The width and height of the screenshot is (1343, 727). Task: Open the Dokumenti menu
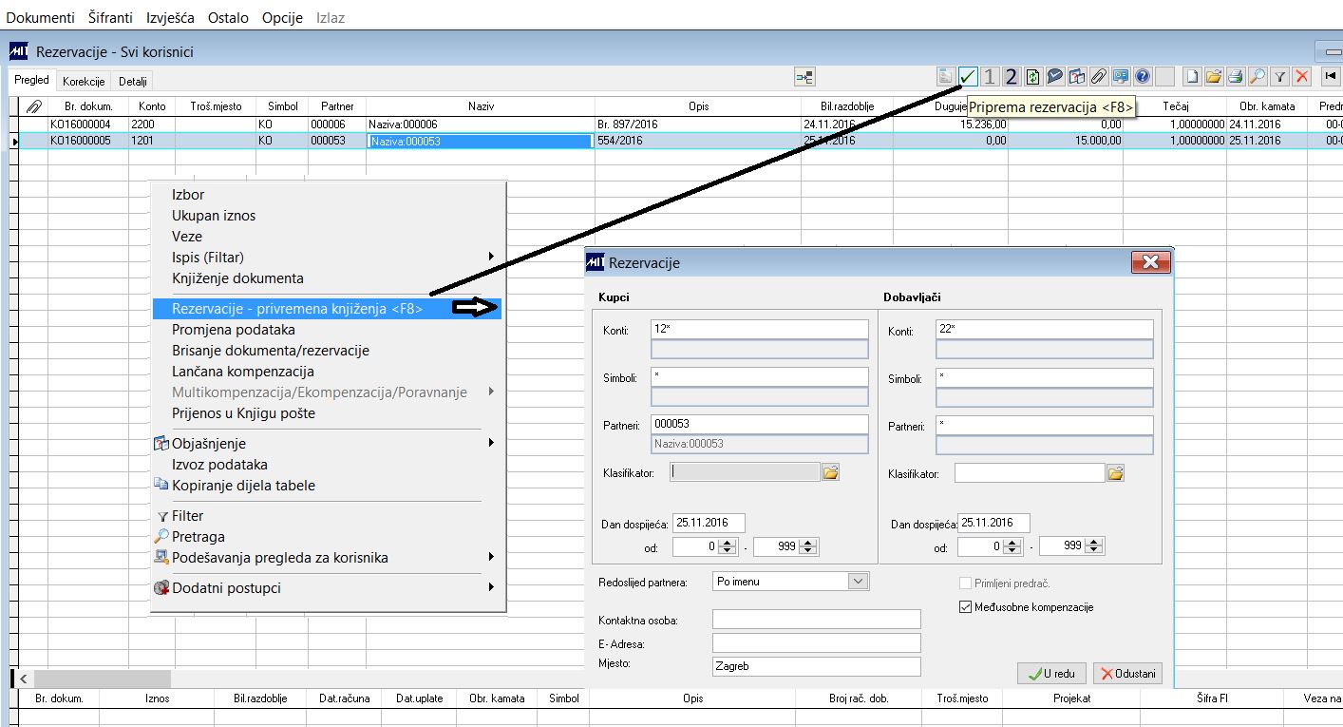pyautogui.click(x=41, y=18)
